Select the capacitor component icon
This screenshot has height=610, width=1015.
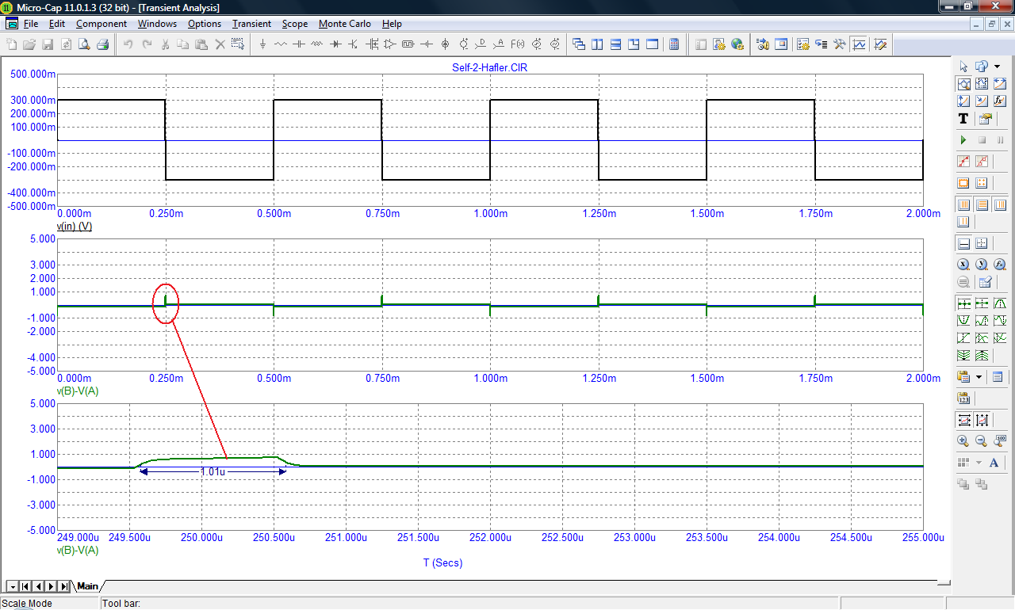point(298,44)
